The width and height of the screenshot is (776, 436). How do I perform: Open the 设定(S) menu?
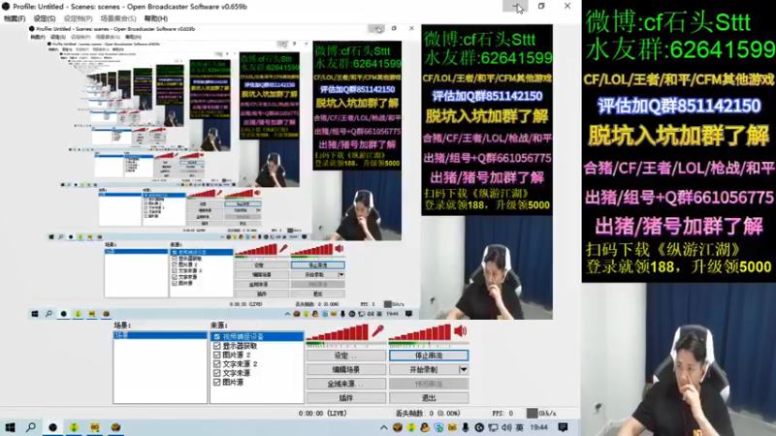(x=44, y=18)
